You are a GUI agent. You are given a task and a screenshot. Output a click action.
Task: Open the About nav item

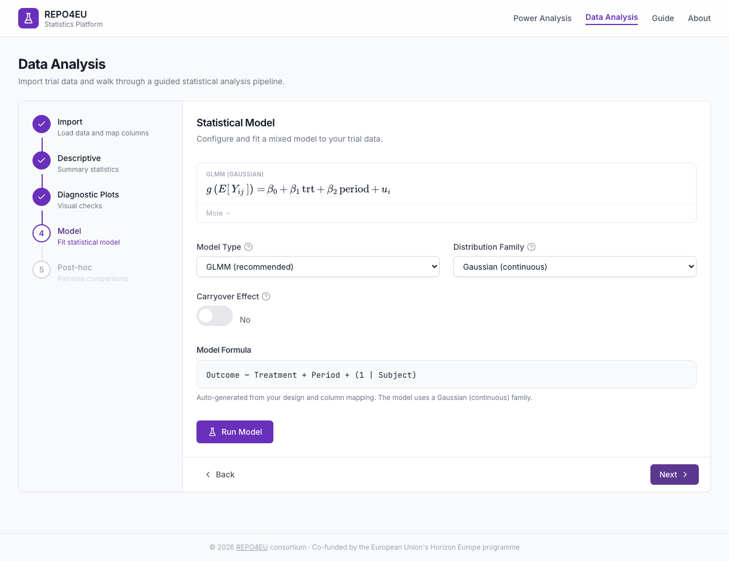[699, 18]
